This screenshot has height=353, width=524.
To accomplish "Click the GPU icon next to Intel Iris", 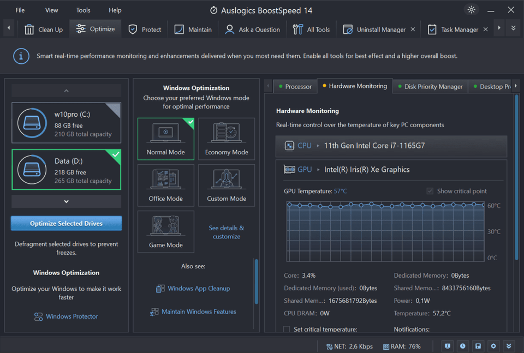I will [x=289, y=169].
